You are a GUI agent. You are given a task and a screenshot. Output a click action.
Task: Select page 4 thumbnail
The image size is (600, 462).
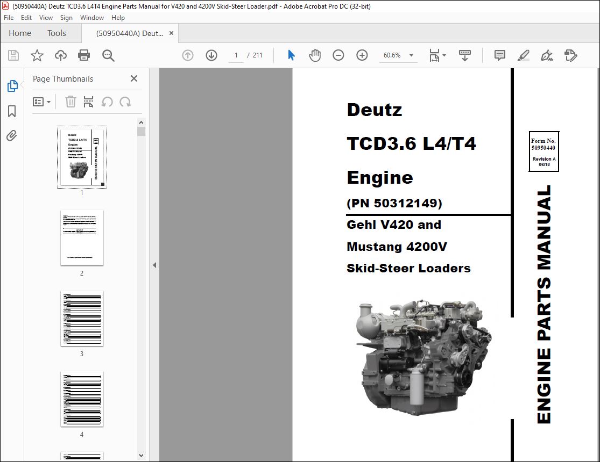[82, 399]
